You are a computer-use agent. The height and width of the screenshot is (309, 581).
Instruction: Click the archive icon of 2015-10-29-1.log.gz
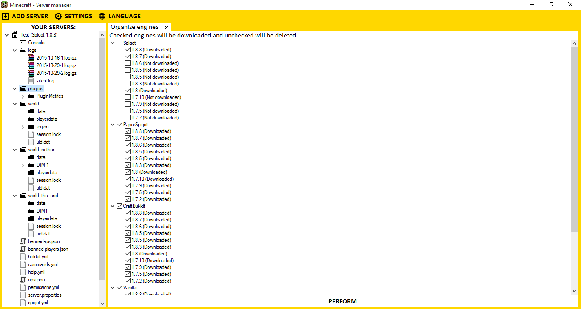[31, 65]
